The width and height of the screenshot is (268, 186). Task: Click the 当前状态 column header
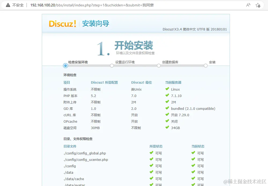coord(198,146)
